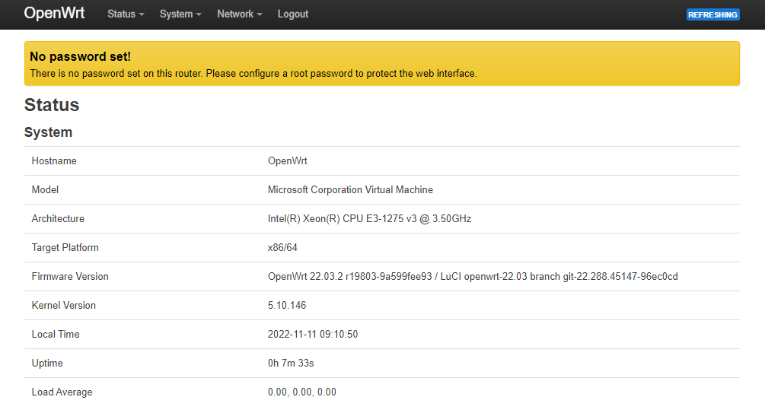This screenshot has height=416, width=765.
Task: Expand the System menu in navbar
Action: [180, 14]
